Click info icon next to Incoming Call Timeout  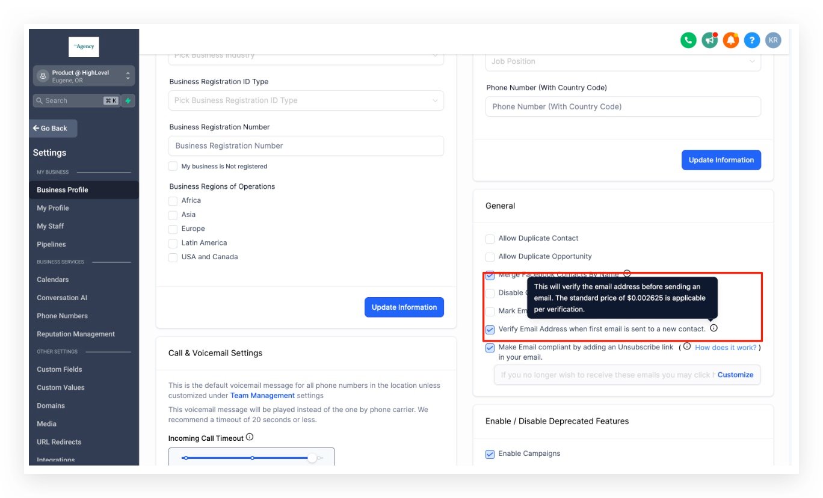[x=250, y=437]
